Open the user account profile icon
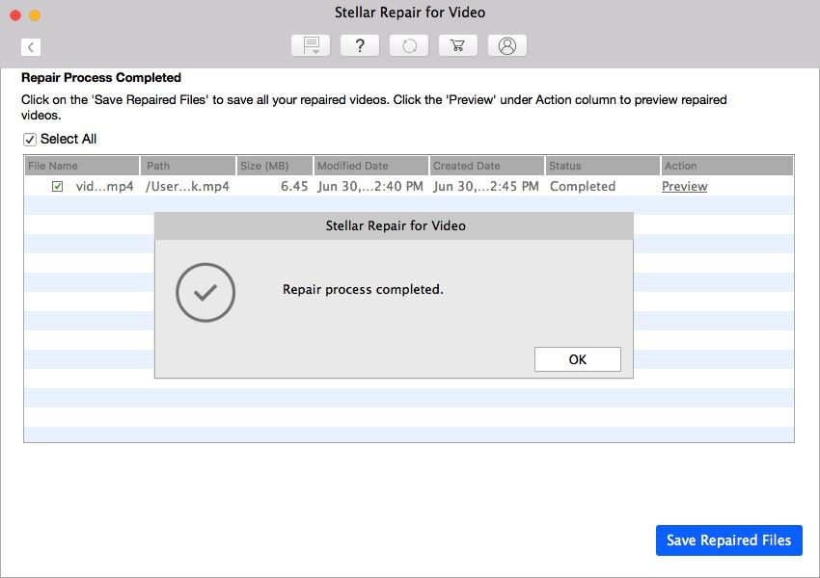820x578 pixels. point(507,45)
